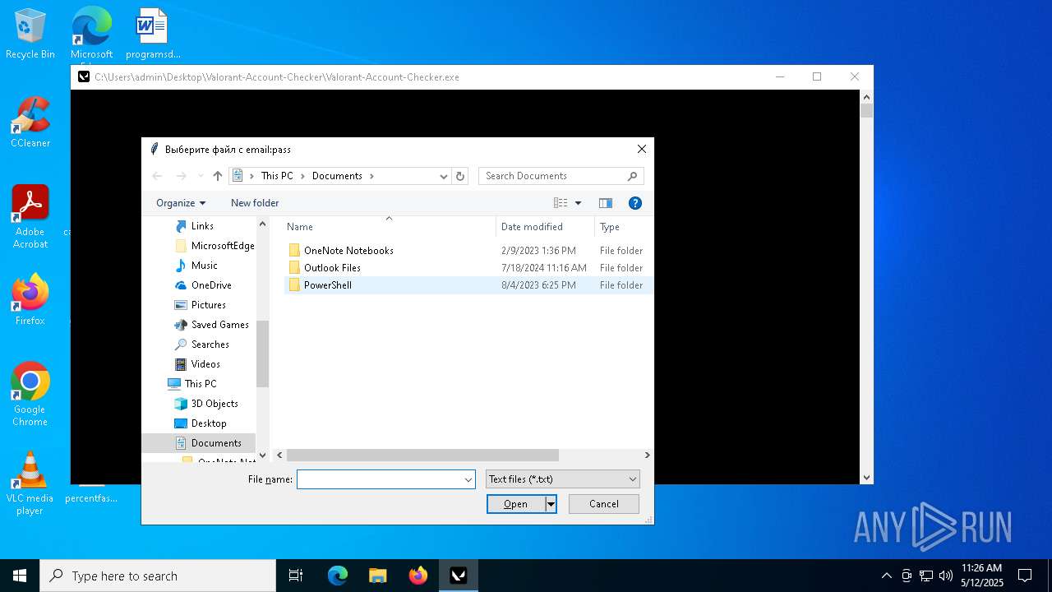
Task: Select MicrosoftEdge folder in navigation pane
Action: [215, 246]
